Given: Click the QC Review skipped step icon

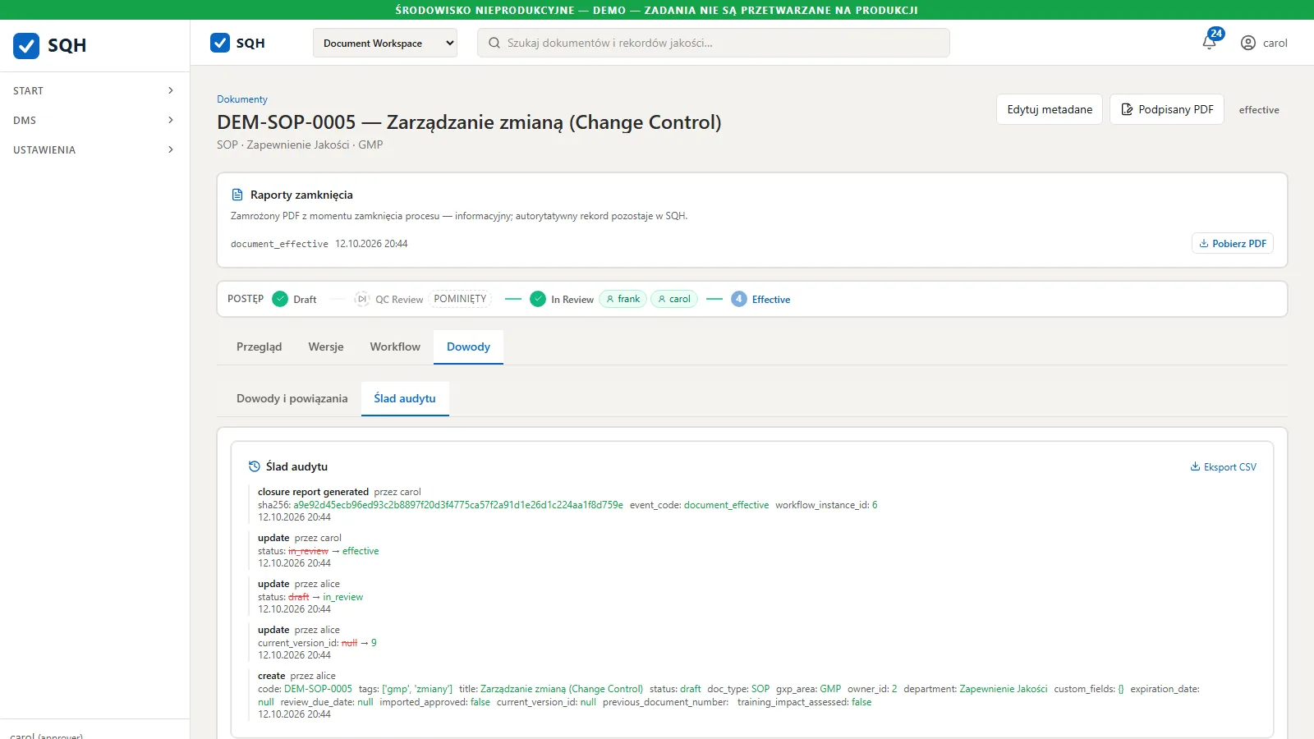Looking at the screenshot, I should click(x=362, y=299).
